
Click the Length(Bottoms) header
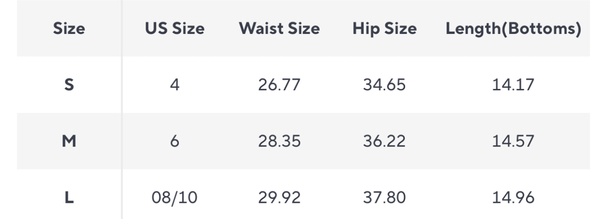click(513, 29)
